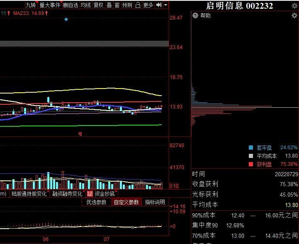
Task: Click the blue 套牢盘 legend swatch
Action: pos(251,148)
